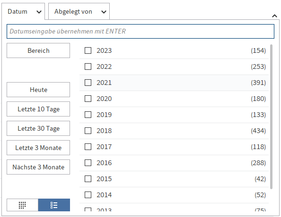This screenshot has height=217, width=281.
Task: Apply the Letzte 30 Tage preset
Action: 38,128
